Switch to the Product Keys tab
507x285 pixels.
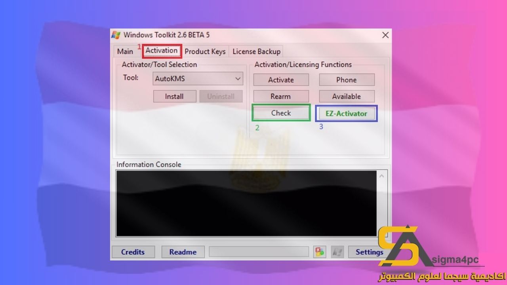pyautogui.click(x=205, y=51)
